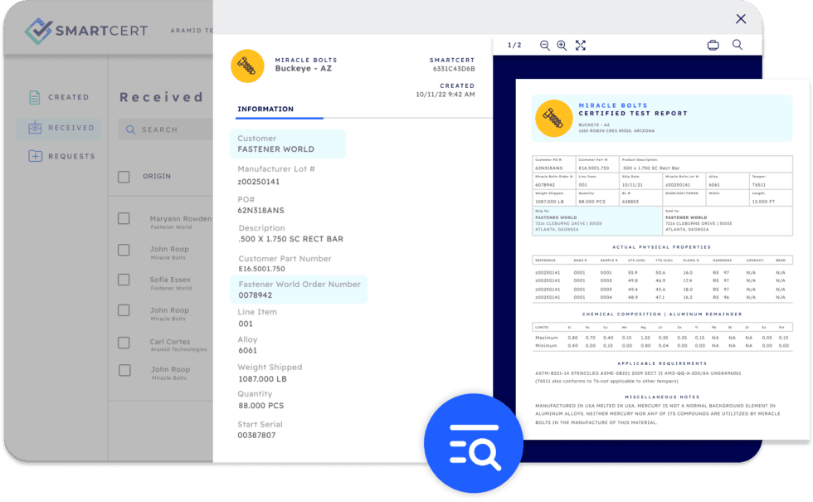The image size is (813, 502).
Task: Click the Requests folder icon
Action: click(x=33, y=156)
